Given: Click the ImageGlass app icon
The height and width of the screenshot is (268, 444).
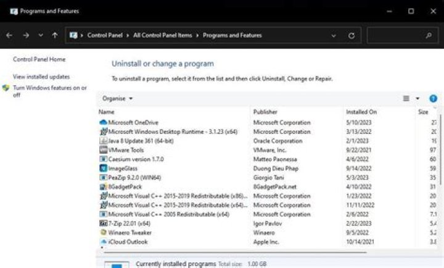Looking at the screenshot, I should click(104, 168).
